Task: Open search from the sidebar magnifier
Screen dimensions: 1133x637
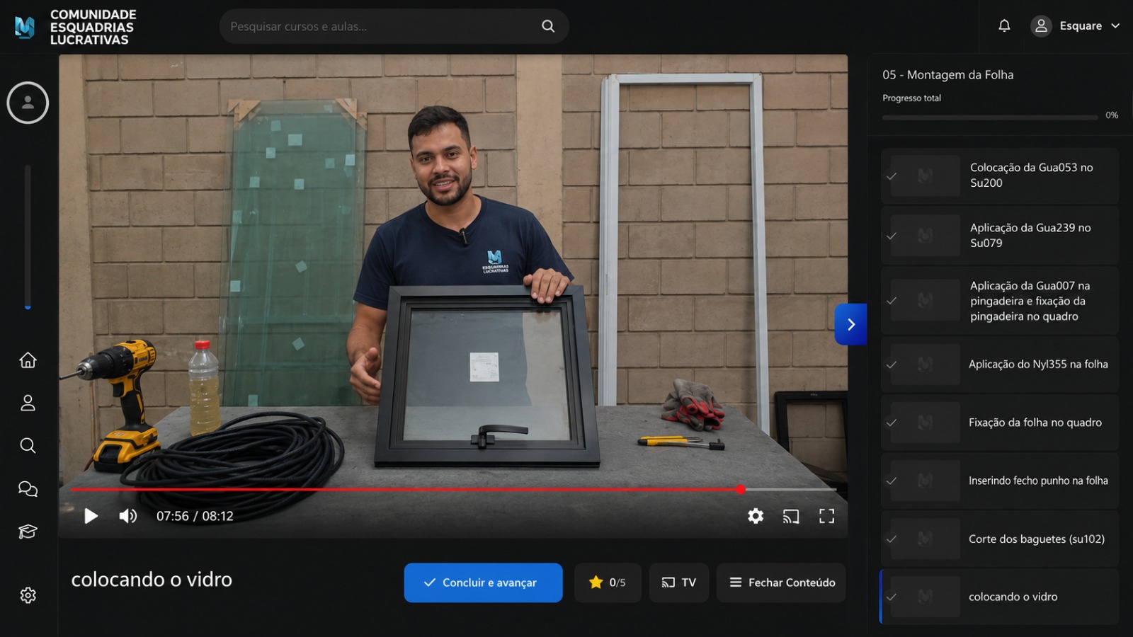Action: 28,445
